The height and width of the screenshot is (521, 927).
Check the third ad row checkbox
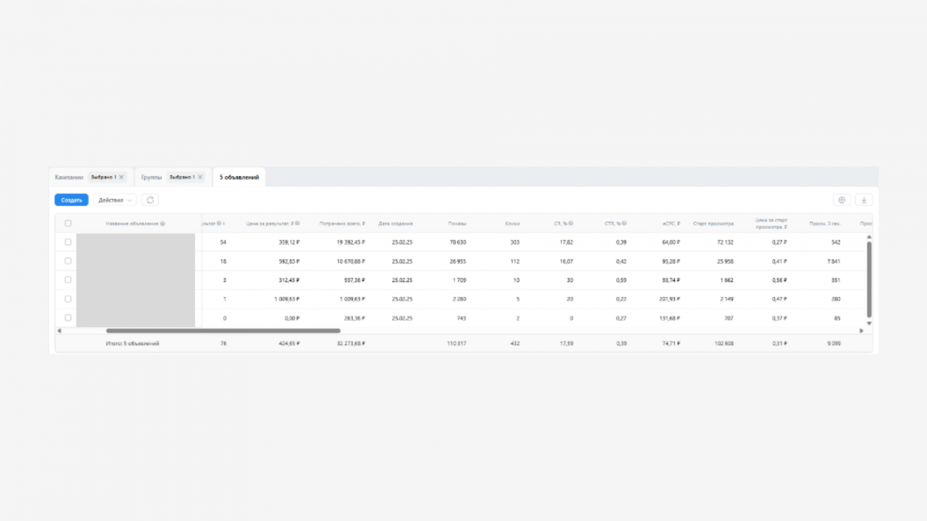(x=68, y=280)
